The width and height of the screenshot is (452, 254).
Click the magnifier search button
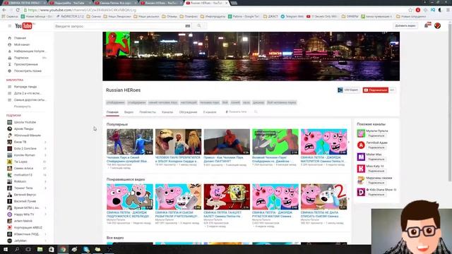[199, 26]
